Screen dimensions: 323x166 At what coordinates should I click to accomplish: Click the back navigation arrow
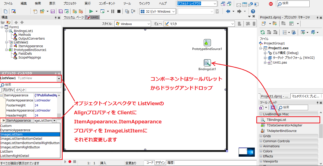[228, 11]
